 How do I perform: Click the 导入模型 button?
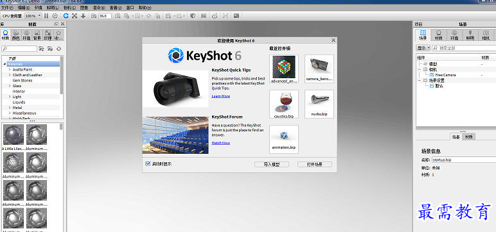pyautogui.click(x=271, y=165)
